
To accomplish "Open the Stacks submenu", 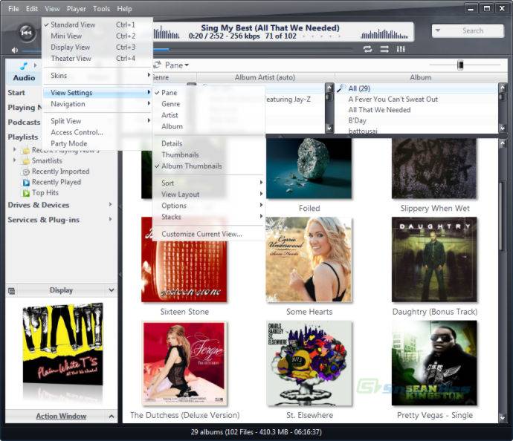I will pos(209,217).
